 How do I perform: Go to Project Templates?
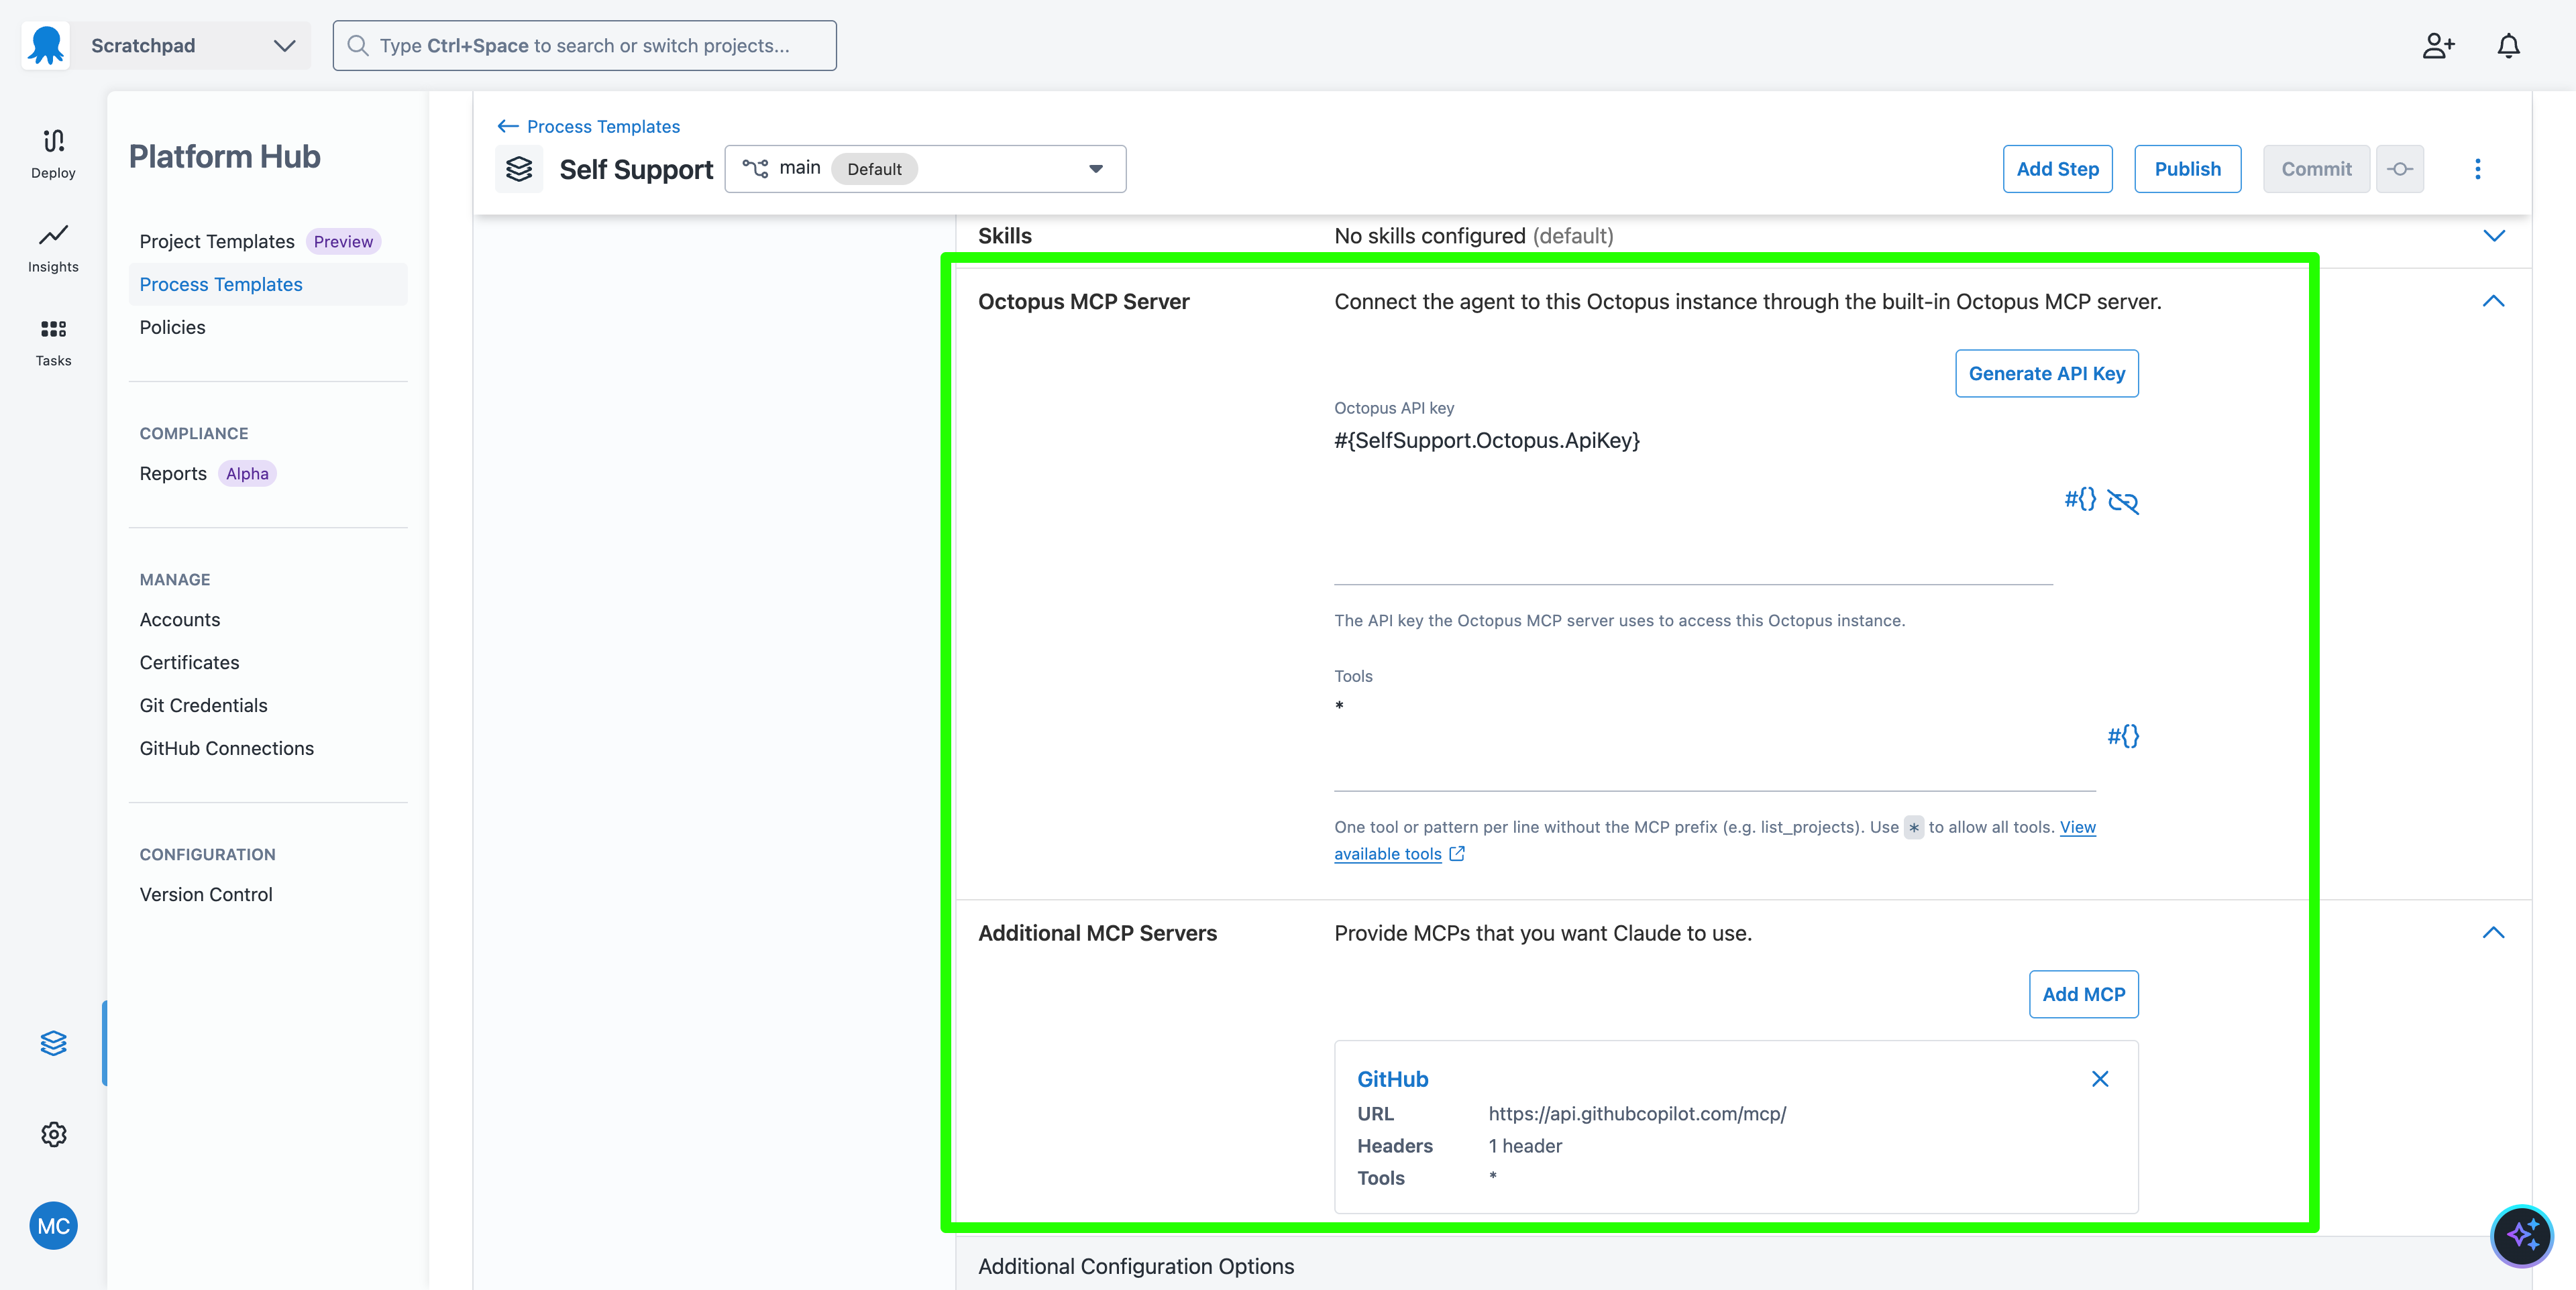click(x=217, y=242)
